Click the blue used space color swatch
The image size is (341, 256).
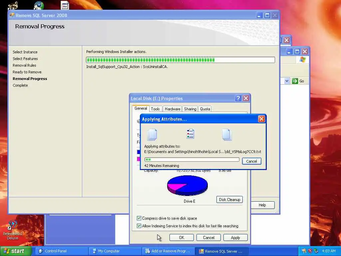click(x=139, y=152)
